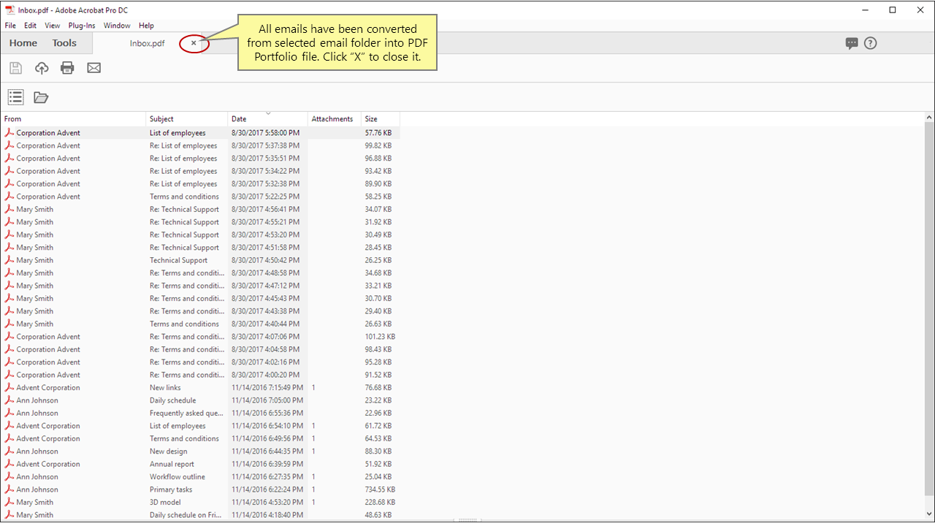The width and height of the screenshot is (935, 526).
Task: Close the Inbox.pdf tab with X
Action: pyautogui.click(x=194, y=43)
